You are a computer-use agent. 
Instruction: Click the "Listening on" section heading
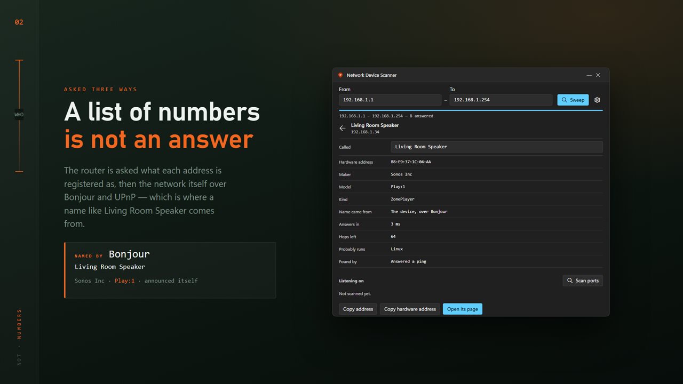point(351,281)
